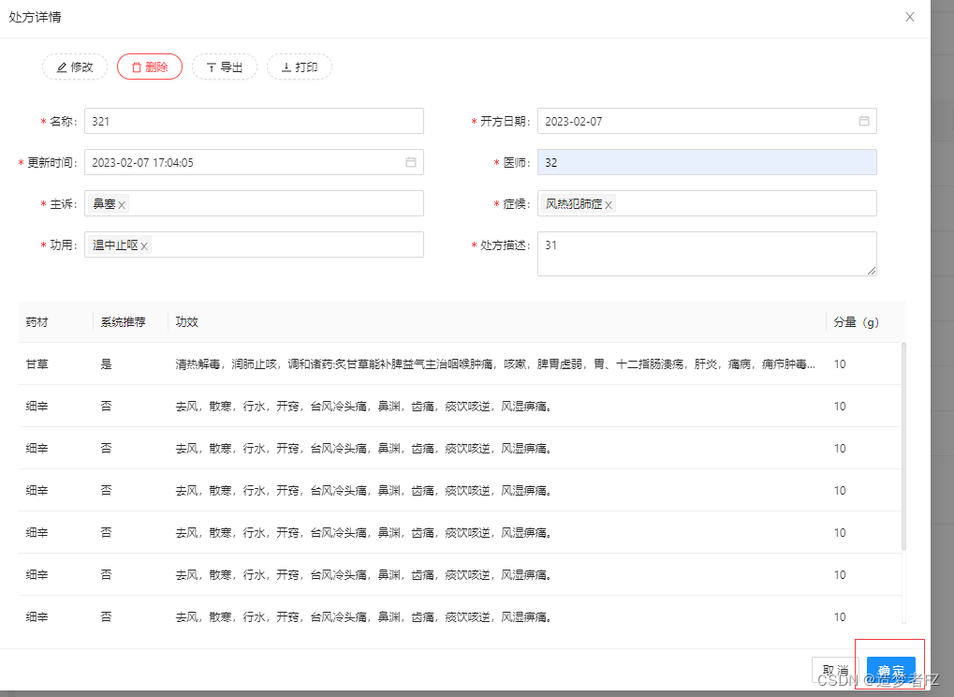The height and width of the screenshot is (697, 954).
Task: Open the 症候 tag selection field
Action: (x=749, y=203)
